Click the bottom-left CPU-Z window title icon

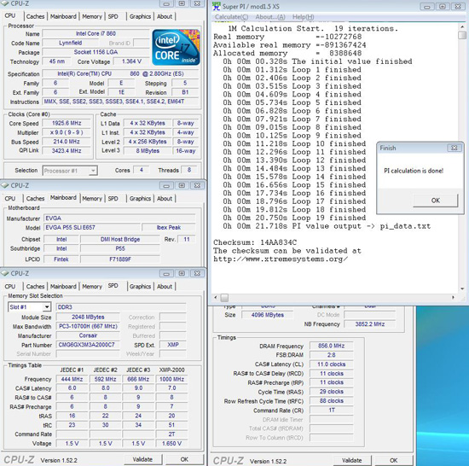(5, 273)
